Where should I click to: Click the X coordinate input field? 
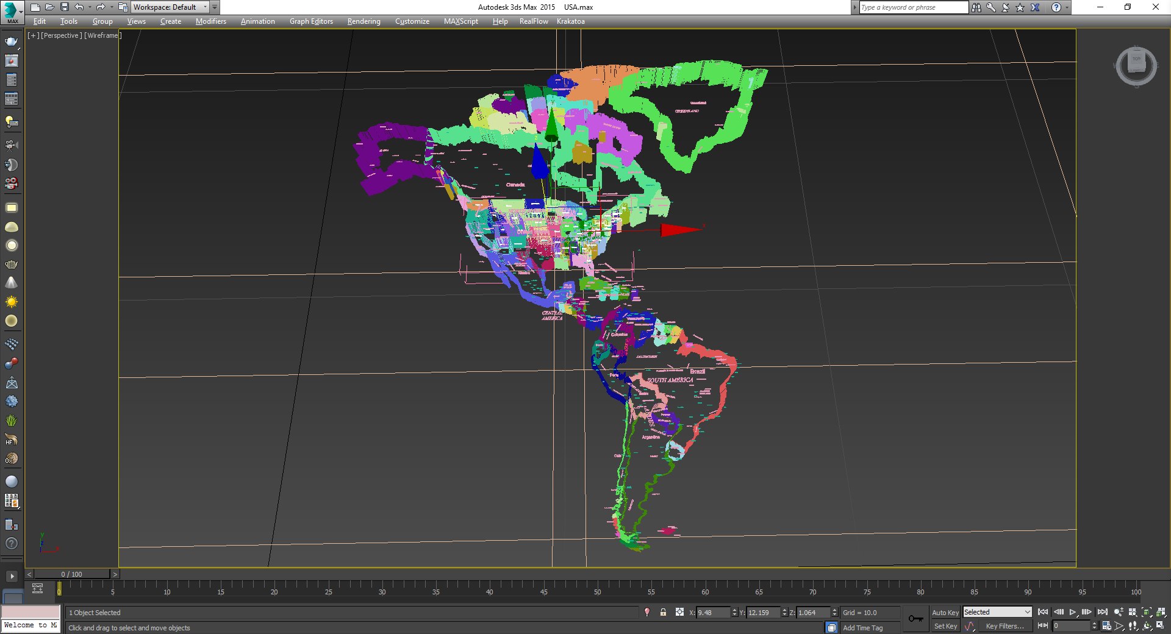[712, 613]
